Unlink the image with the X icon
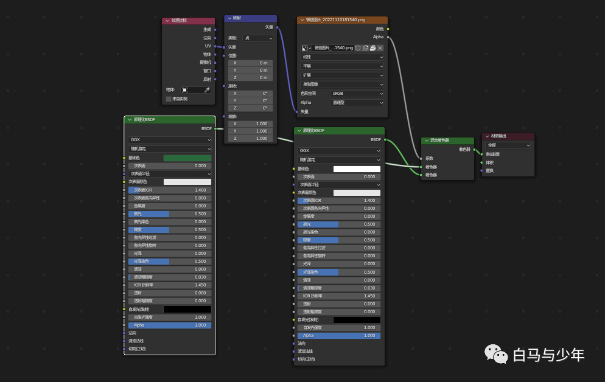Image resolution: width=605 pixels, height=382 pixels. (x=380, y=48)
